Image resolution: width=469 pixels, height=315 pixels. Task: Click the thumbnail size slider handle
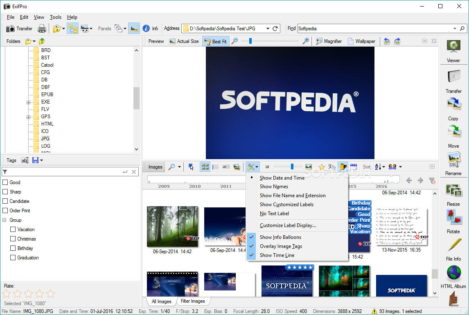(x=292, y=166)
